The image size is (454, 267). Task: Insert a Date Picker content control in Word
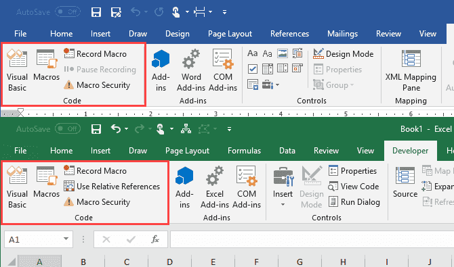click(x=297, y=68)
